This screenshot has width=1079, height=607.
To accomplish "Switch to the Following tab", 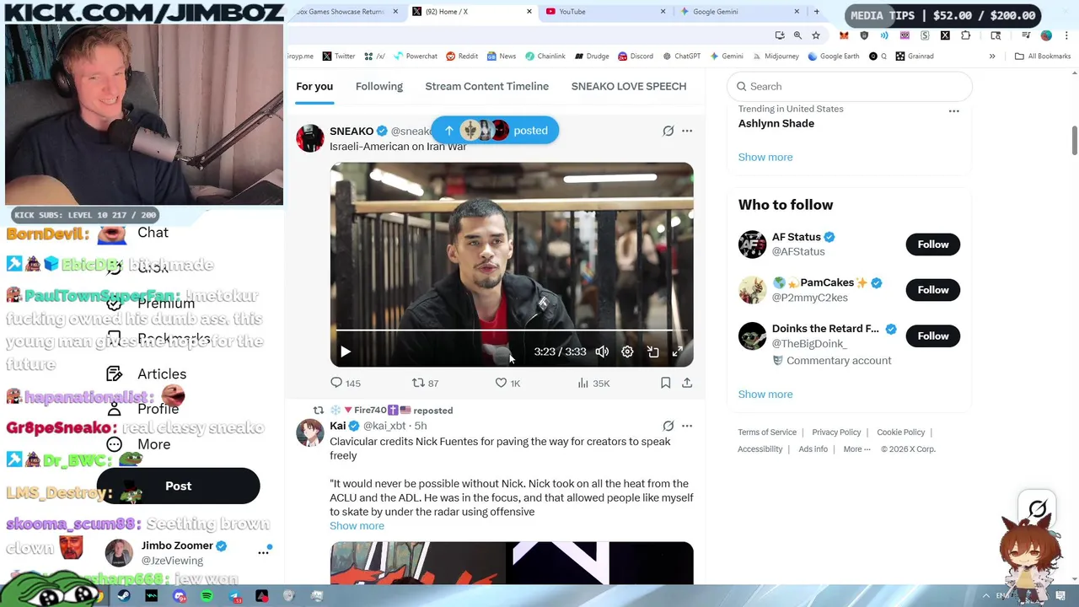I will (379, 86).
